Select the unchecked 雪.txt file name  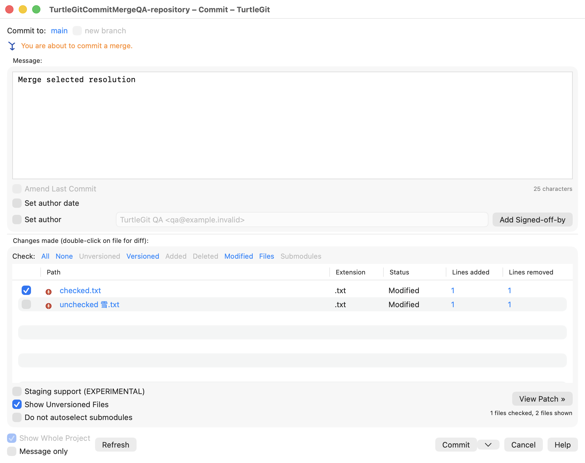[90, 305]
